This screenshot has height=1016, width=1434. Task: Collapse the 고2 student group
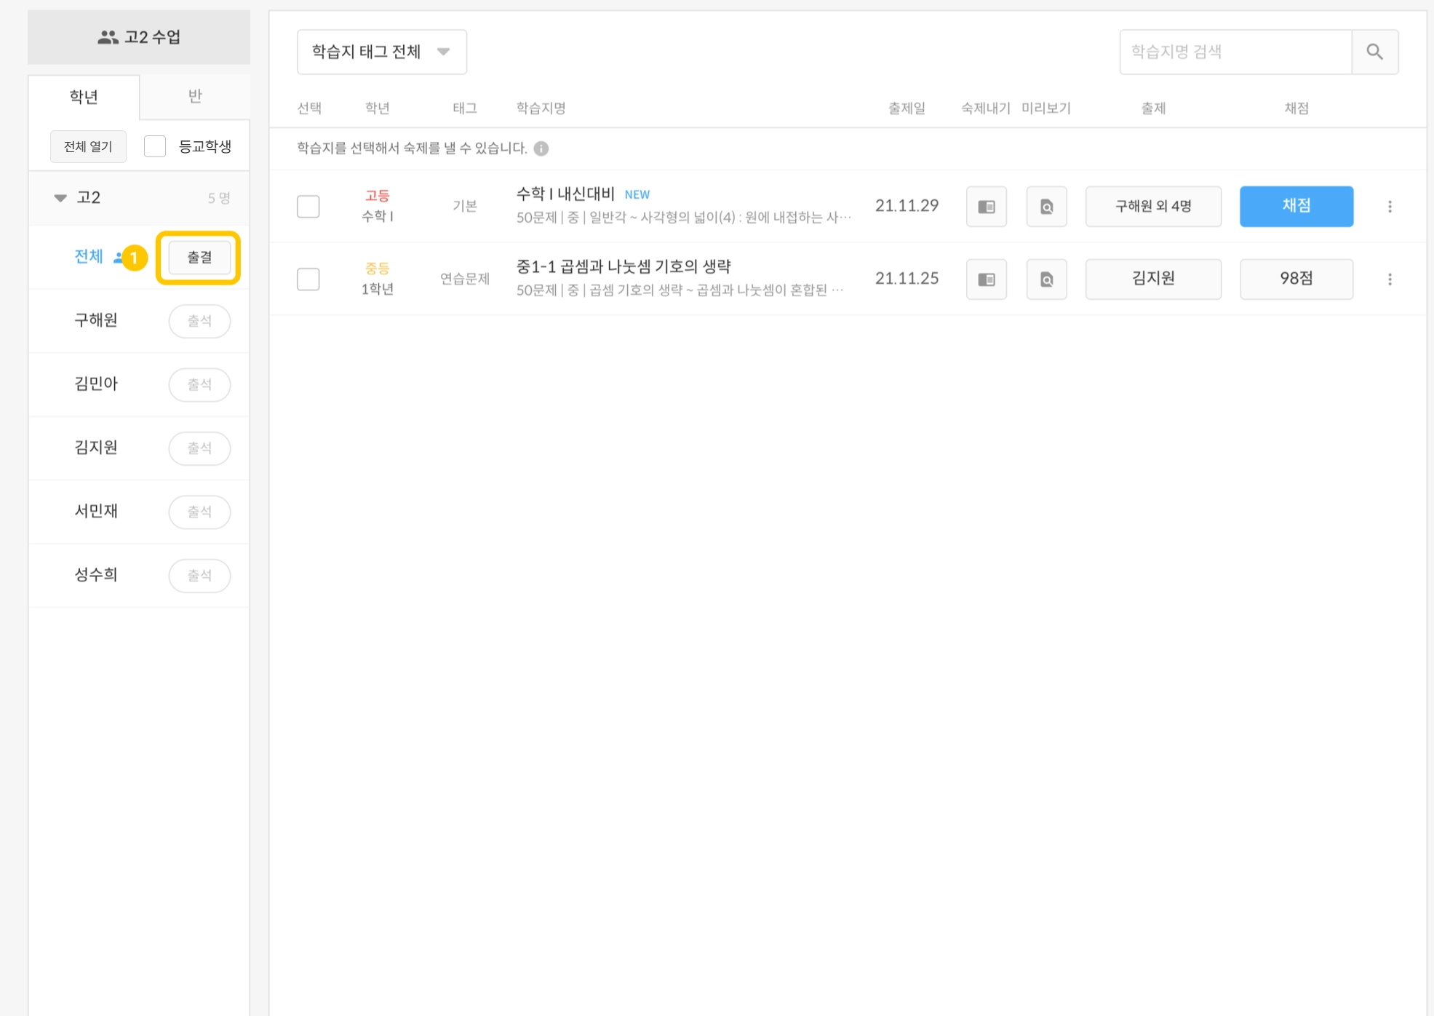[x=60, y=198]
